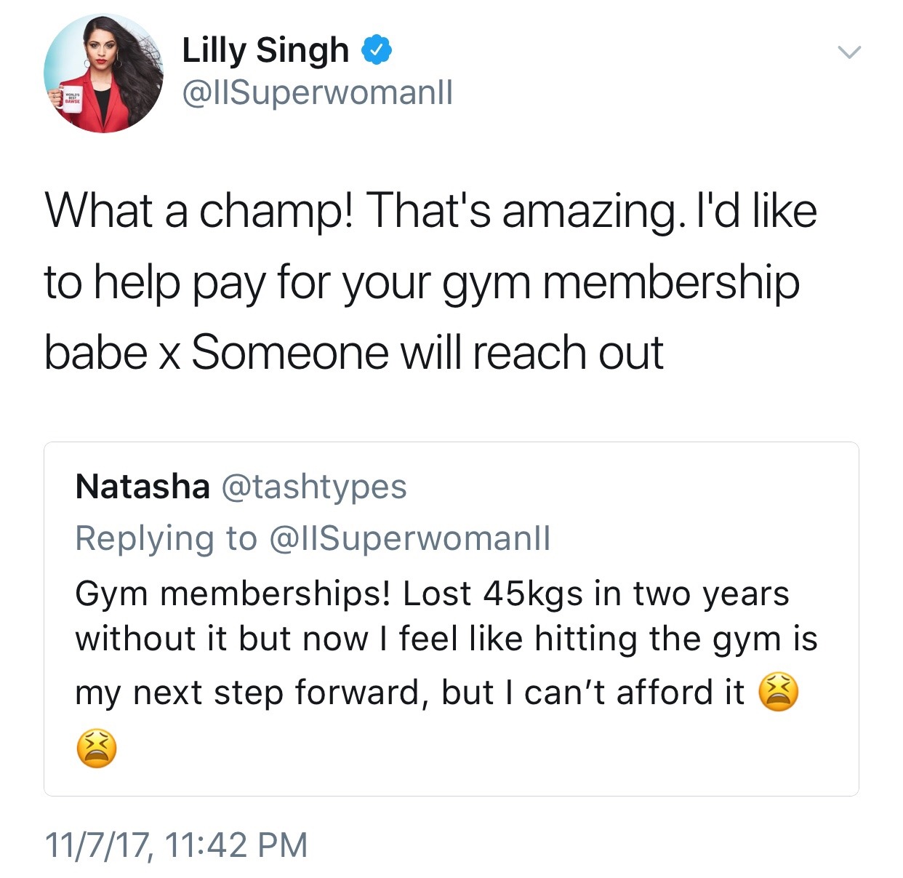This screenshot has width=903, height=878.
Task: Click the blue verified badge
Action: pos(377,50)
